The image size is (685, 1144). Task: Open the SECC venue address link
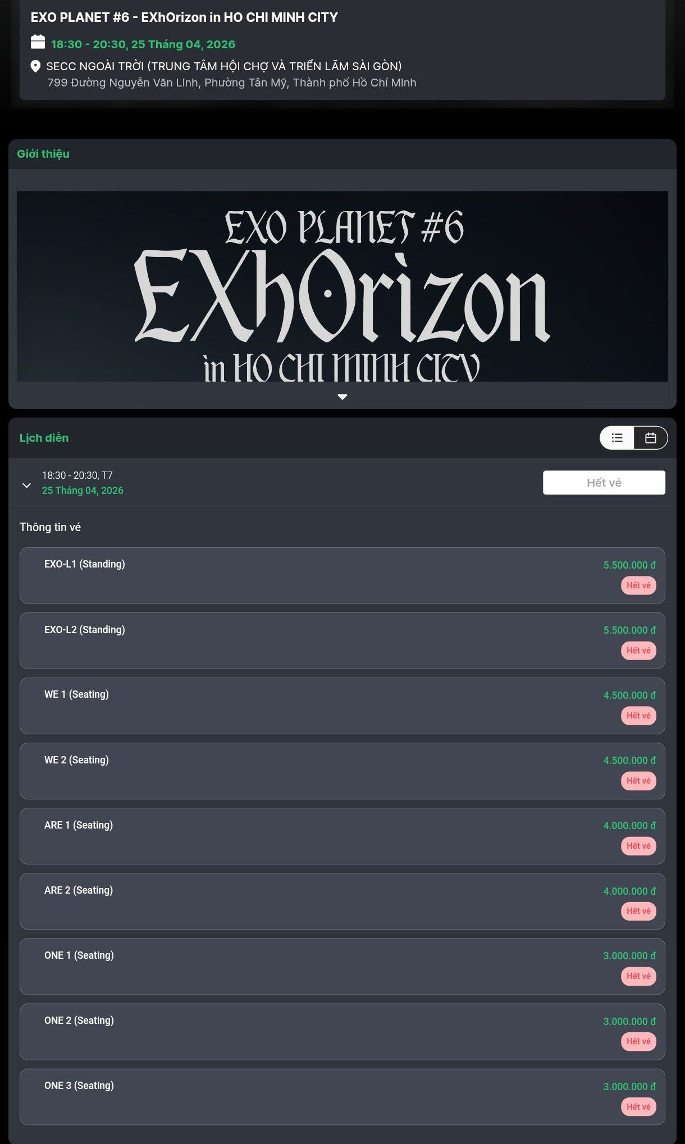pyautogui.click(x=231, y=74)
